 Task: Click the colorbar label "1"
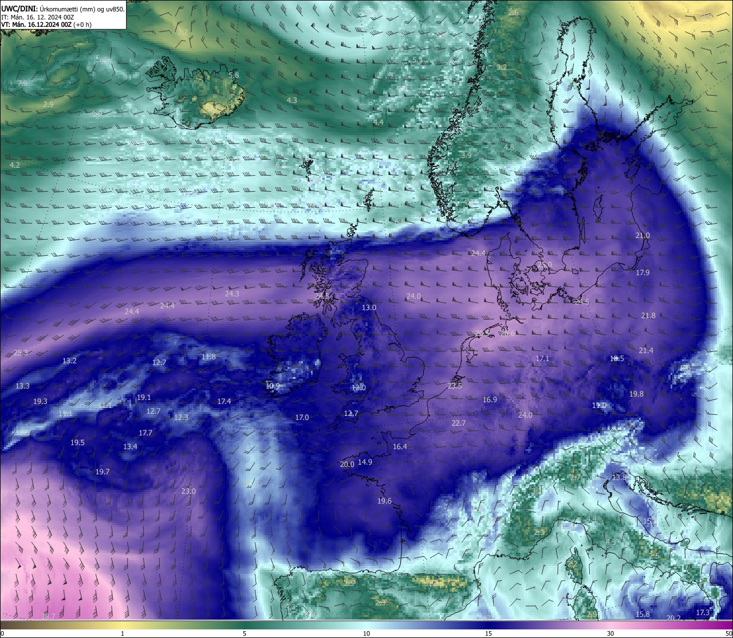point(123,633)
